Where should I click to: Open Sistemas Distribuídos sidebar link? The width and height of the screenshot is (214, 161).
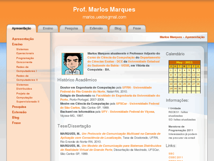[24, 87]
